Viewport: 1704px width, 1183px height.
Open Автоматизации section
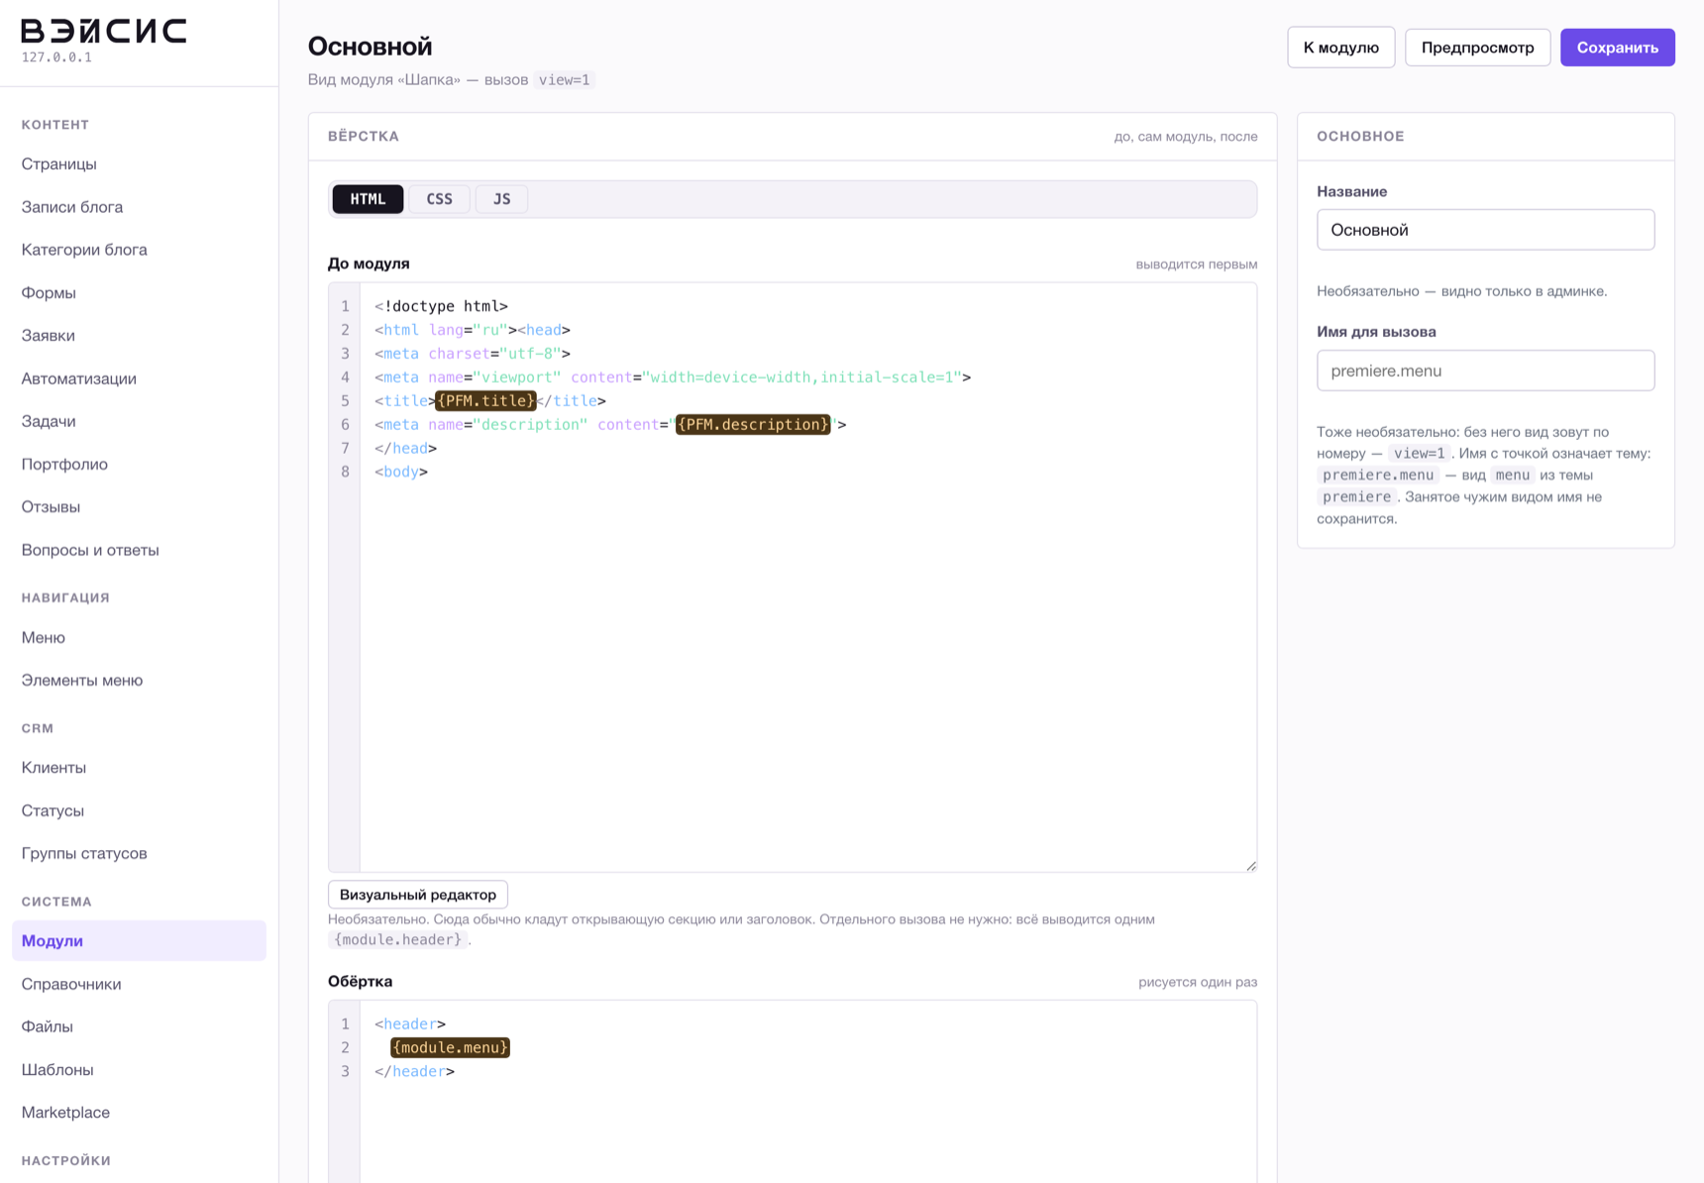click(79, 378)
